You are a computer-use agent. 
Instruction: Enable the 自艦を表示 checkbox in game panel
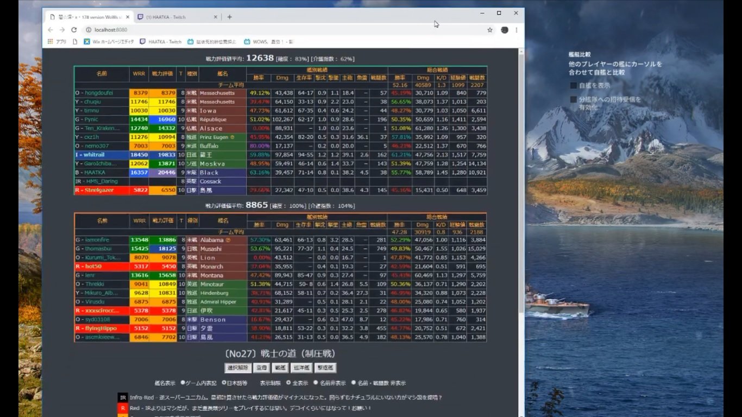point(574,86)
